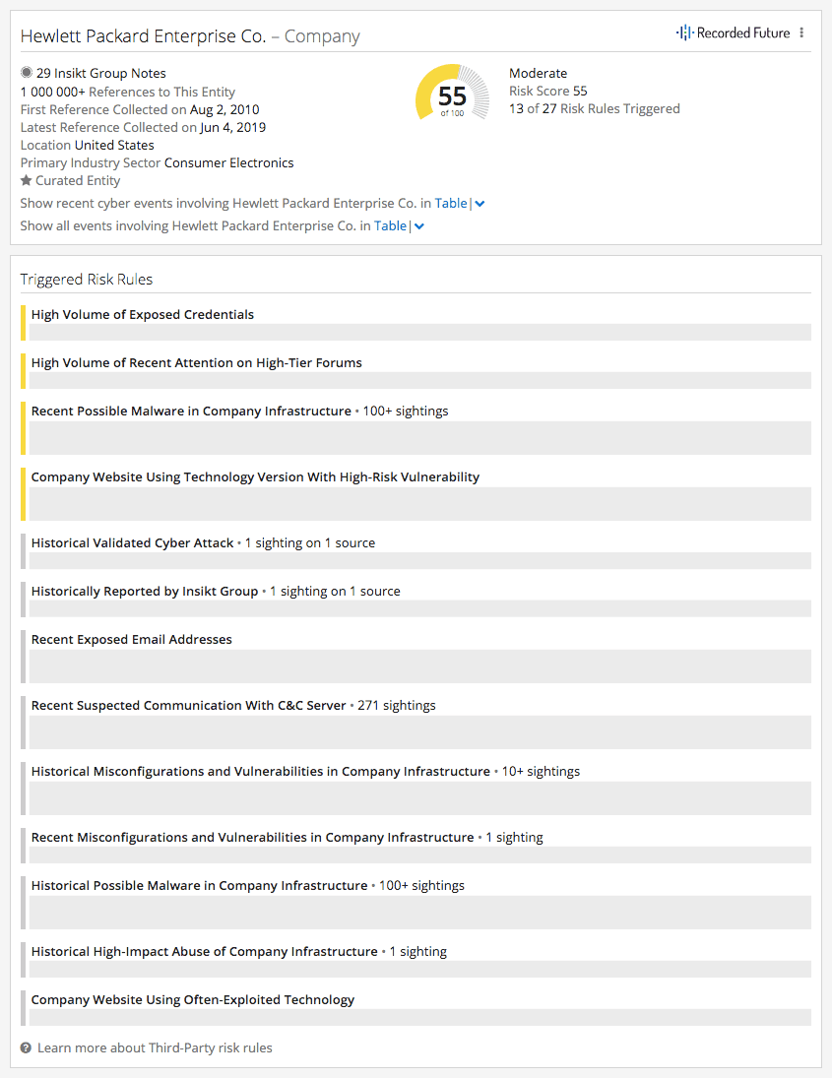Click First Reference Collected on Aug 2, 2010
Image resolution: width=832 pixels, height=1078 pixels.
140,109
